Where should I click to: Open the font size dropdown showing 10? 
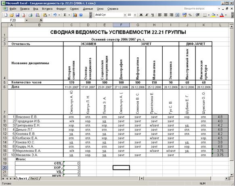coord(135,15)
